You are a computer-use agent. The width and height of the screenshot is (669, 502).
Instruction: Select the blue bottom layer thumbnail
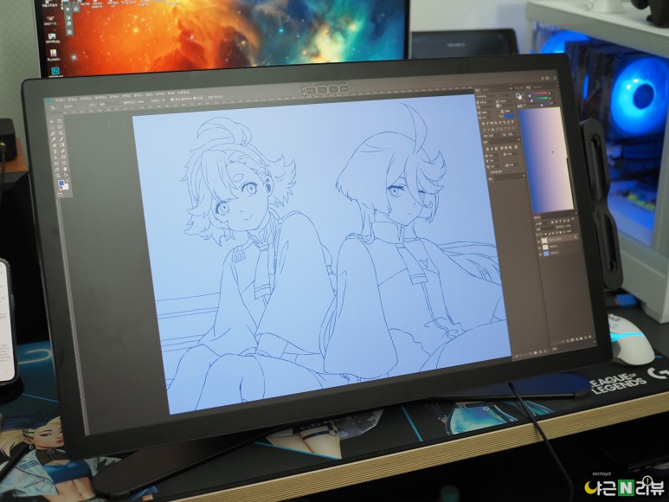pos(547,254)
